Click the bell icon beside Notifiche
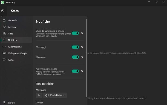The width and height of the screenshot is (167, 105). point(4,40)
